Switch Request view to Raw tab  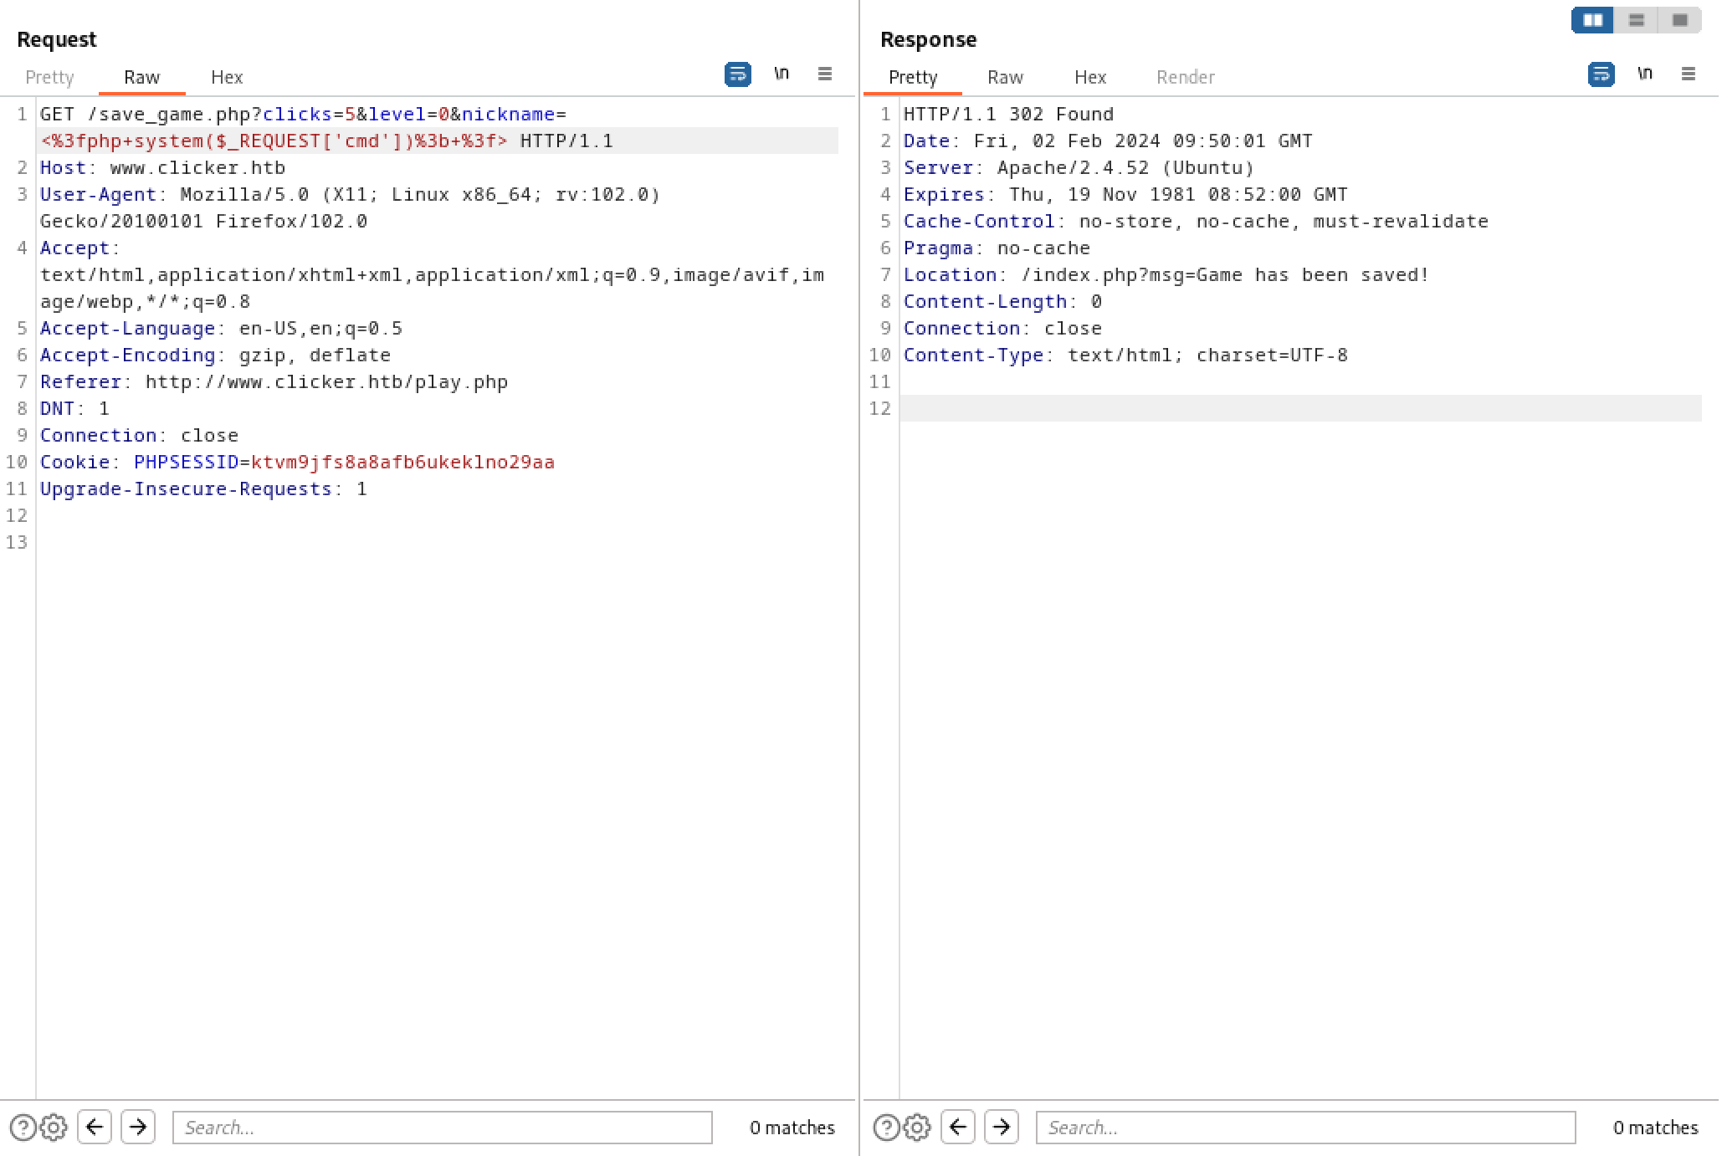pos(141,77)
